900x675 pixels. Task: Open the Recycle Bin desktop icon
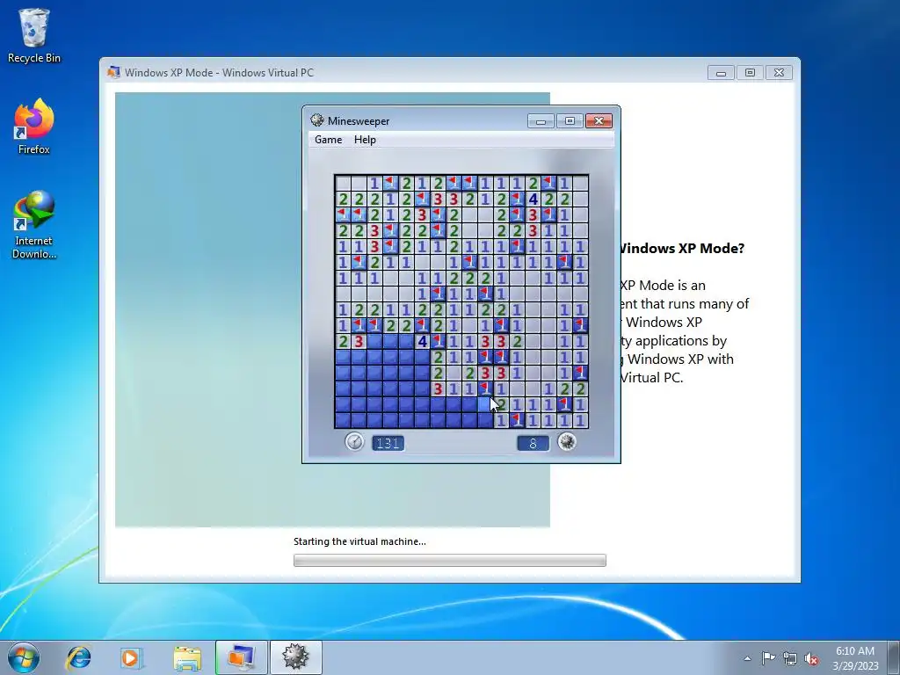(x=33, y=35)
